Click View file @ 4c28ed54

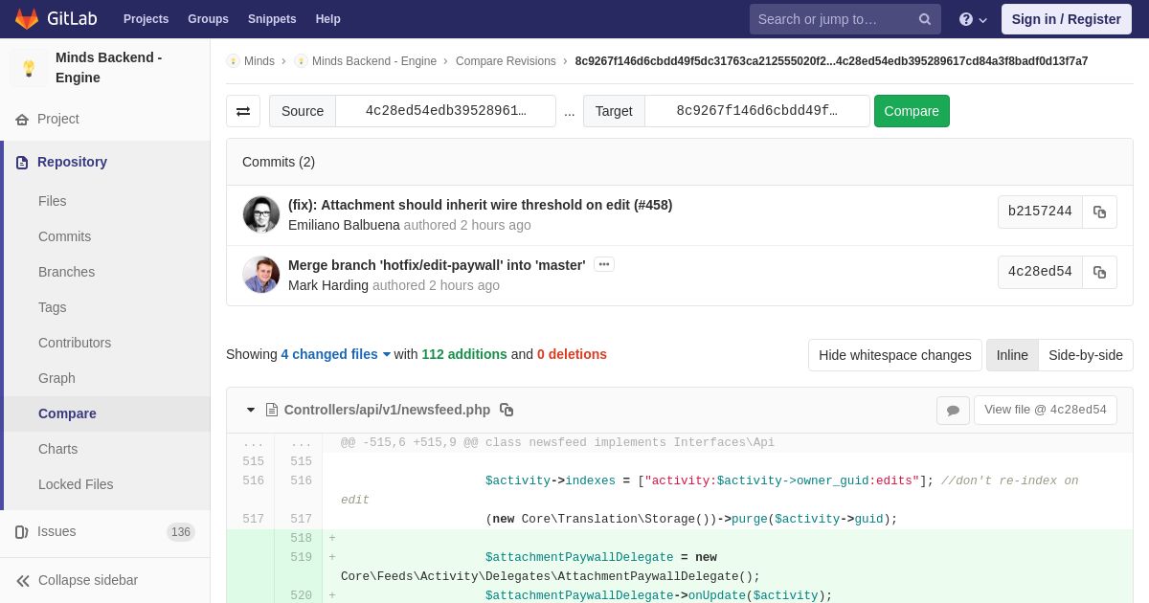1046,410
